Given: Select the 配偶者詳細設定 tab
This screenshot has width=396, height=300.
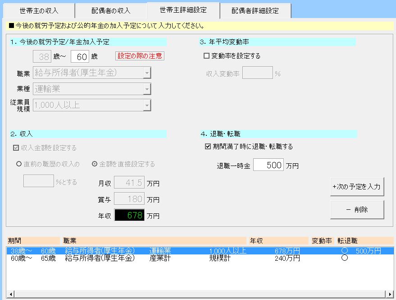Looking at the screenshot, I should tap(255, 10).
